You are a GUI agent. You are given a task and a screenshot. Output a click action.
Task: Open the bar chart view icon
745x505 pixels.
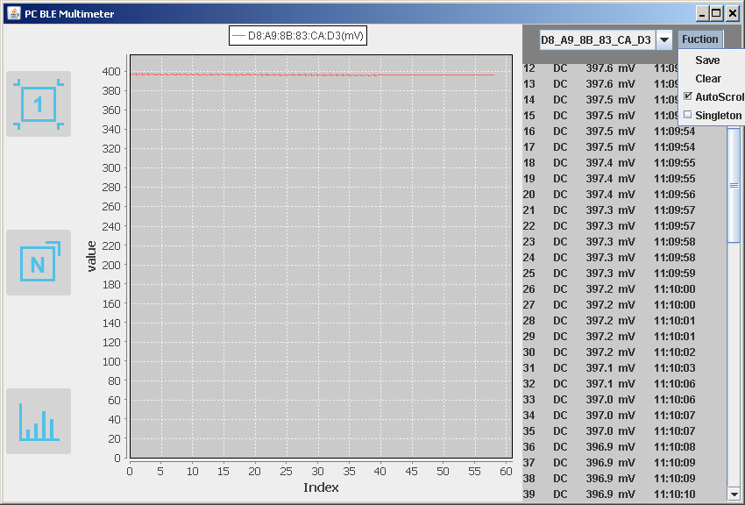(x=38, y=421)
